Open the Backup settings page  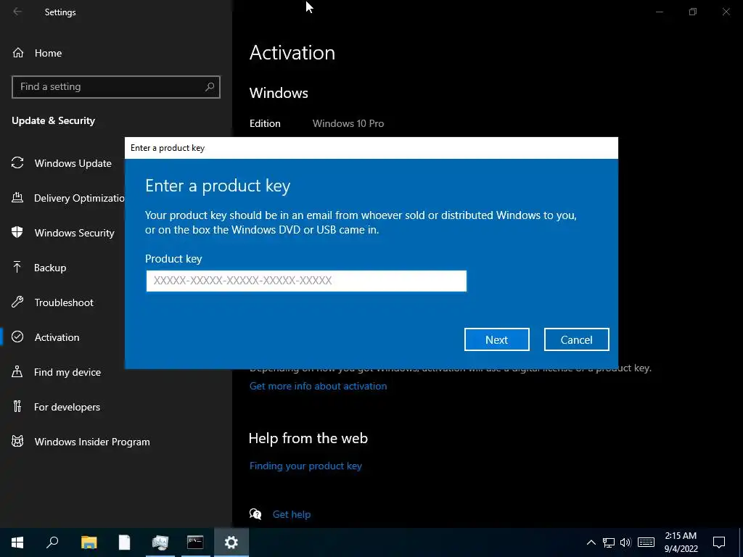pyautogui.click(x=50, y=268)
